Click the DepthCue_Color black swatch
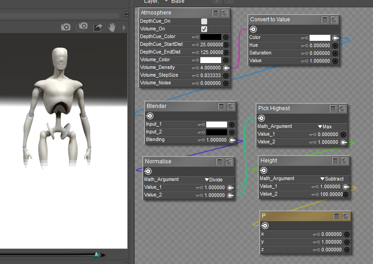373x264 pixels. click(x=211, y=37)
